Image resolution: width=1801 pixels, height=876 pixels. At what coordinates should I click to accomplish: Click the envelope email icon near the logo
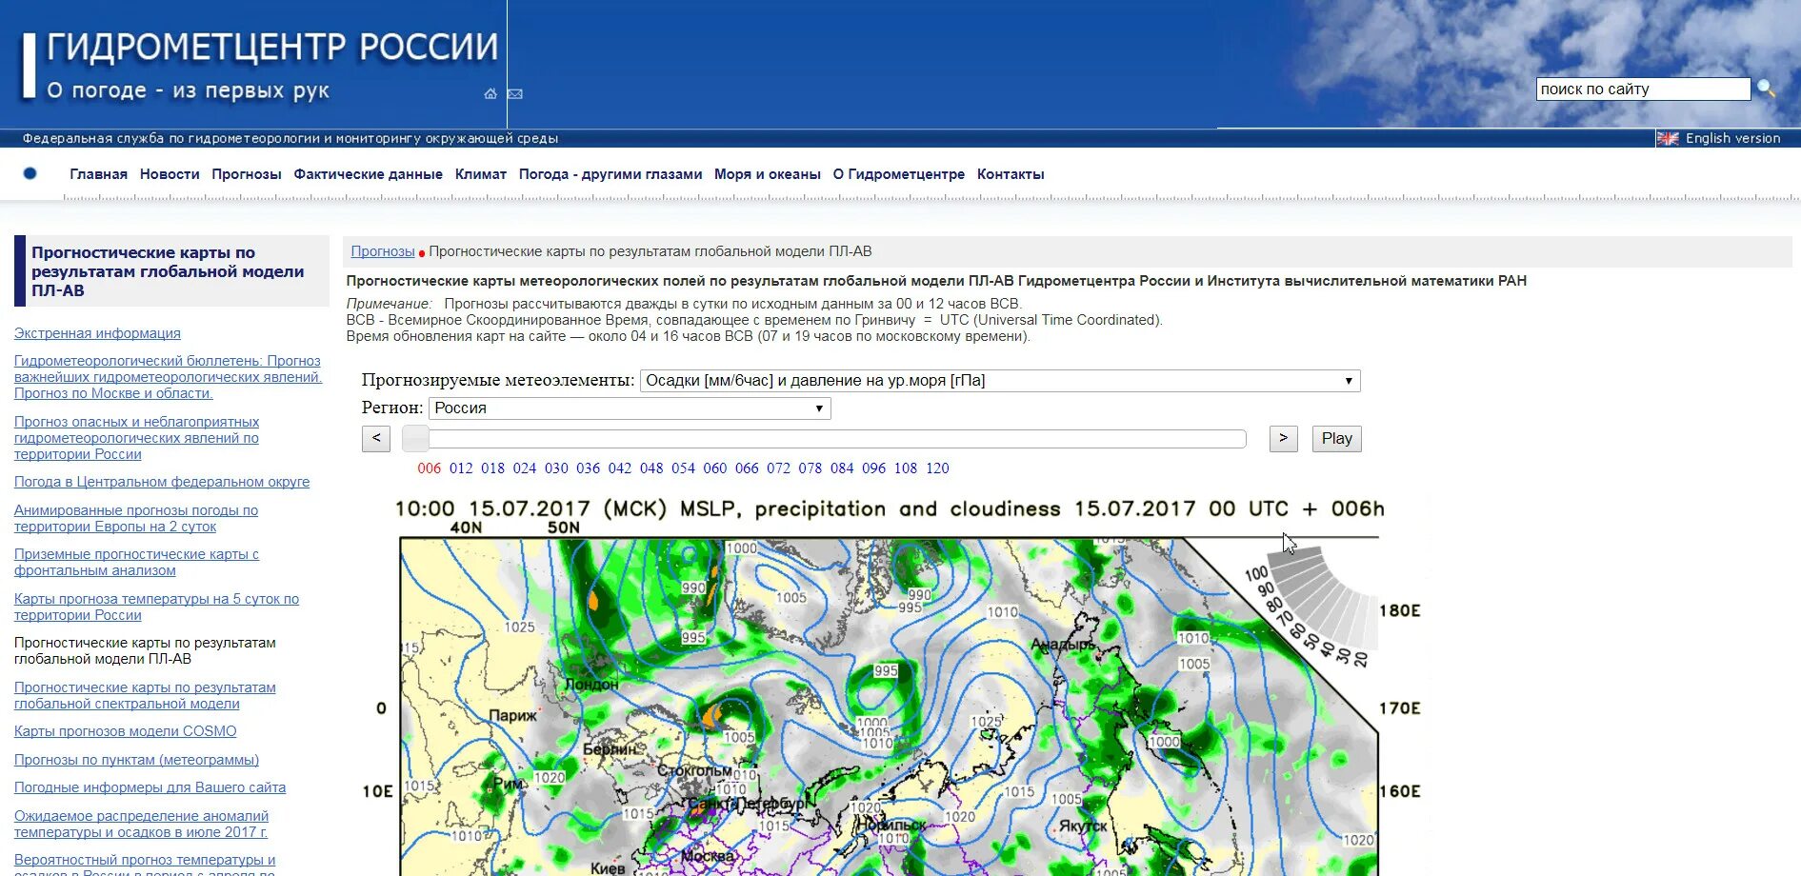pyautogui.click(x=514, y=93)
